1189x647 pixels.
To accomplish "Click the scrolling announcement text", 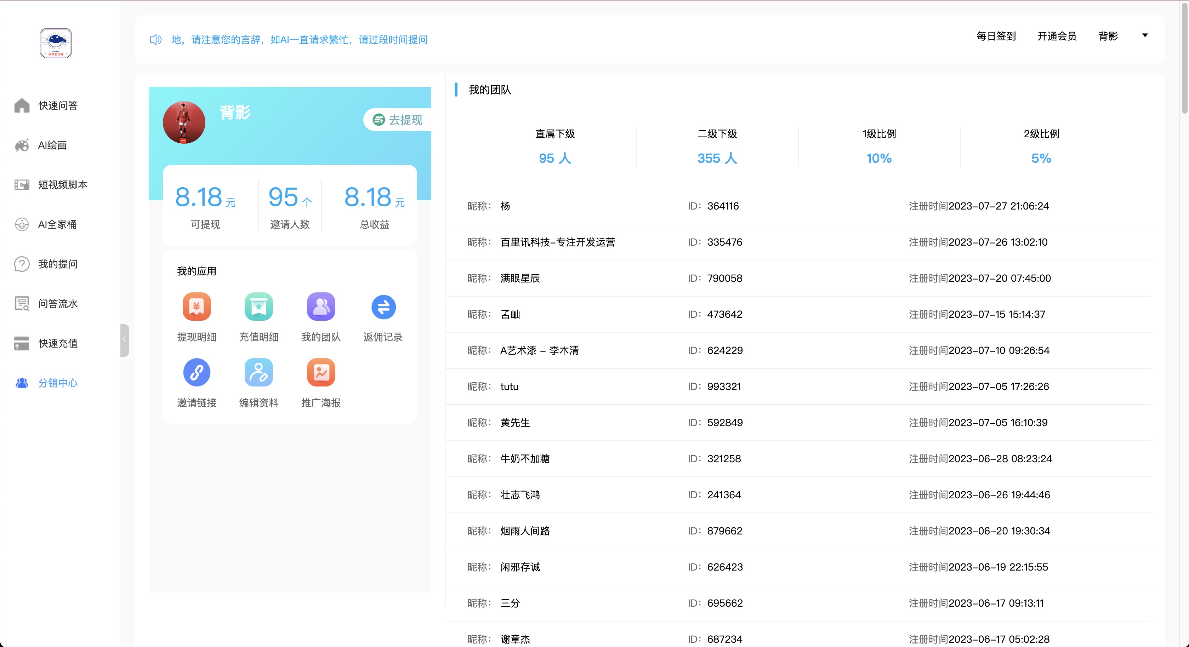I will [300, 40].
